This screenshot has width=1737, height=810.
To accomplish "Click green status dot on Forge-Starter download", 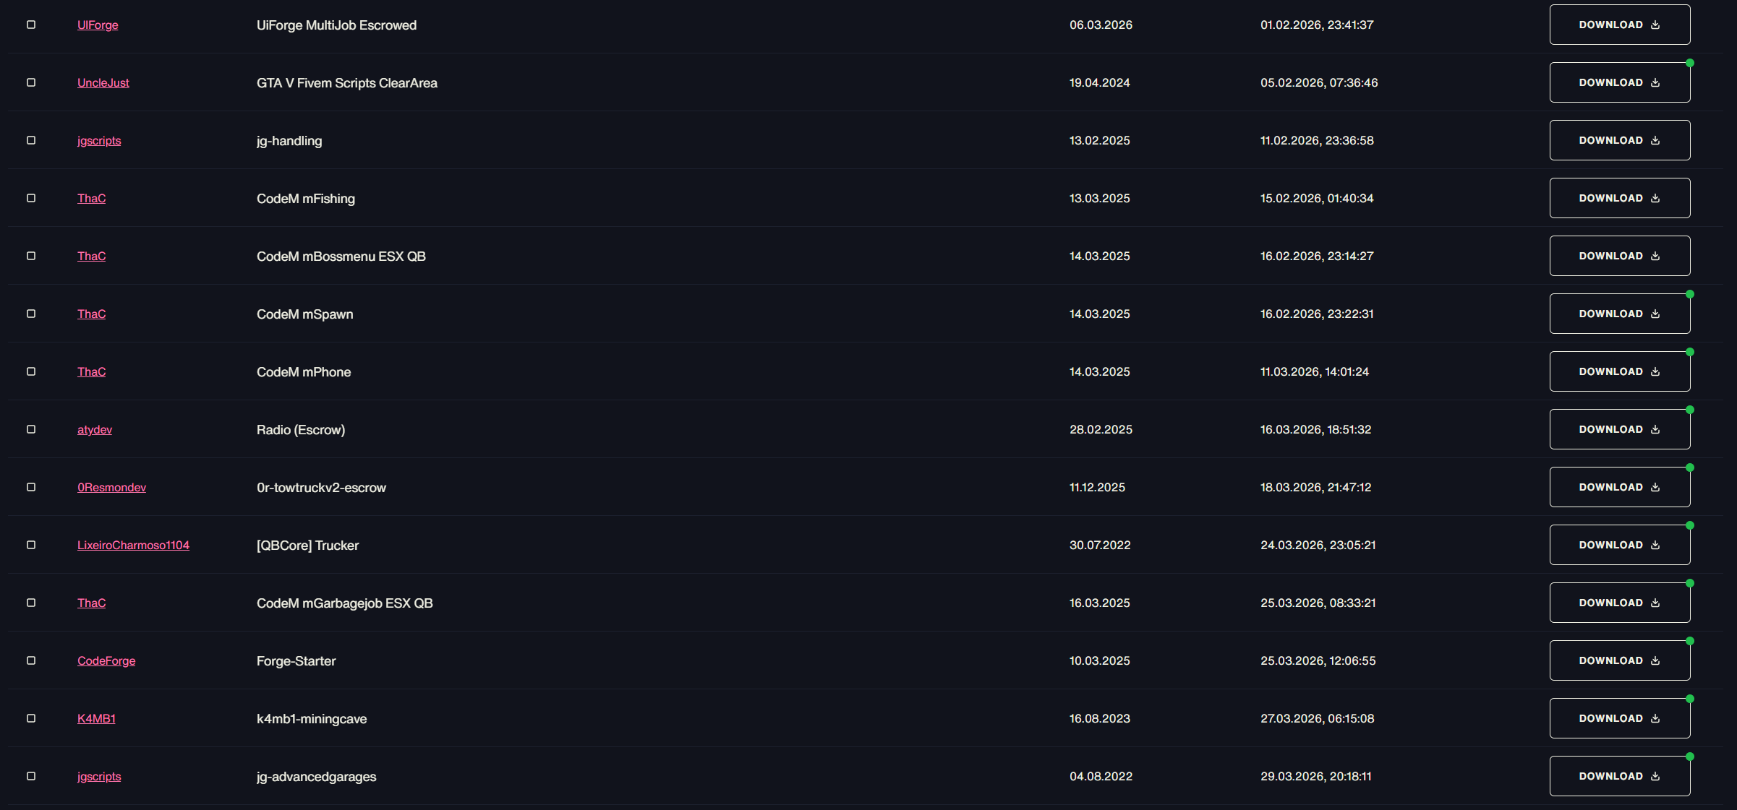I will 1690,641.
